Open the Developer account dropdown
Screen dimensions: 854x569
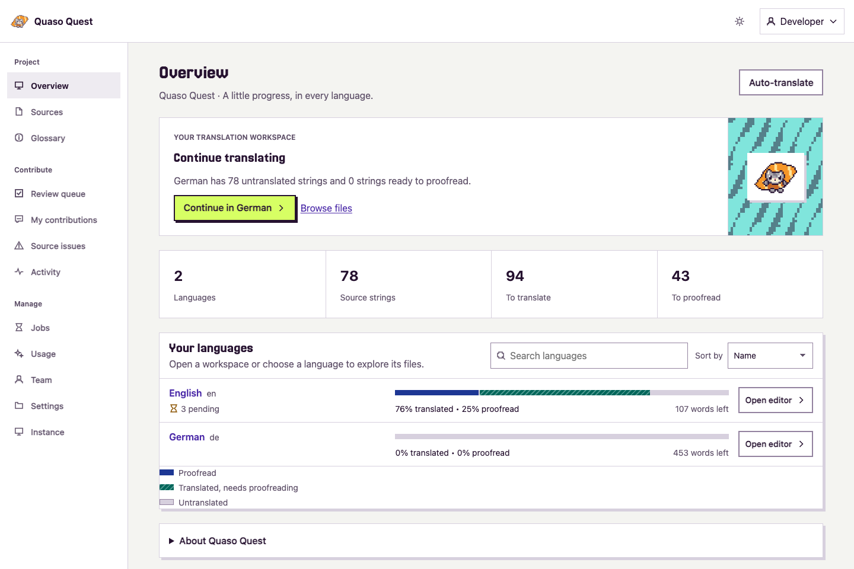(802, 21)
